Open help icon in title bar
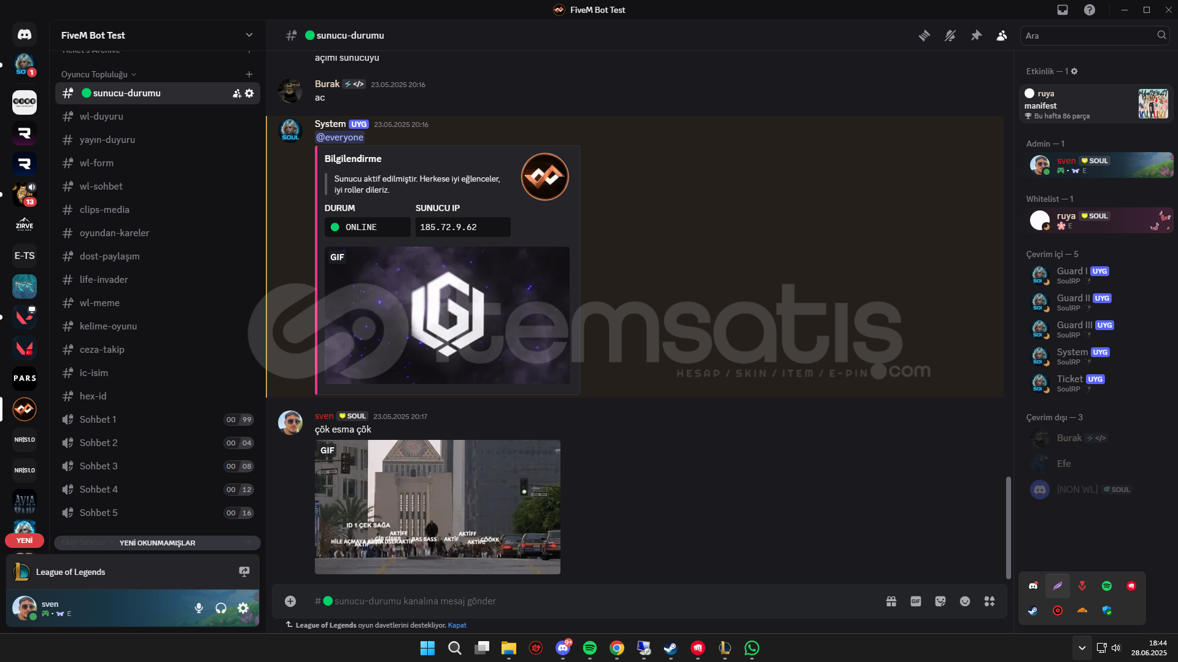This screenshot has height=662, width=1178. [x=1090, y=10]
